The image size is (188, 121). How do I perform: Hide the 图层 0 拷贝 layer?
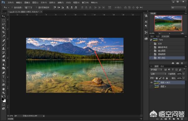point(151,83)
